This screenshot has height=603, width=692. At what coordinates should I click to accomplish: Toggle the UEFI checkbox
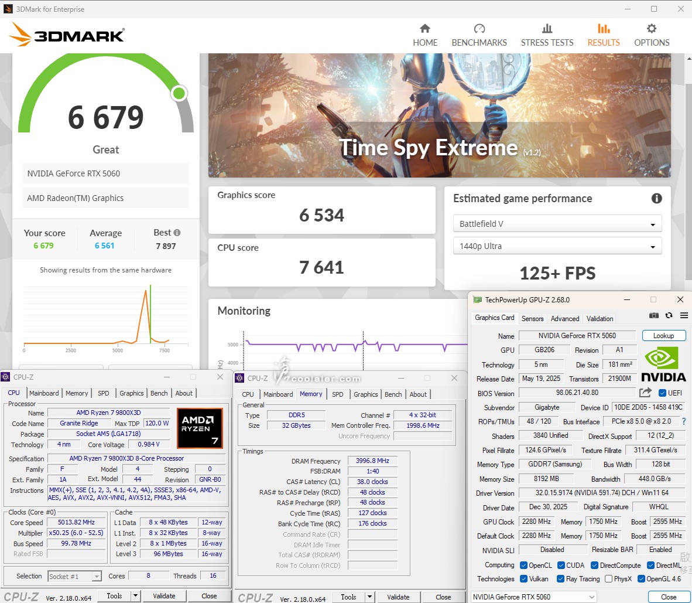click(663, 393)
